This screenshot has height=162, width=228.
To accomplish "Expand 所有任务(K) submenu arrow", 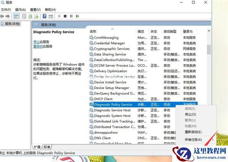I will click(x=213, y=140).
